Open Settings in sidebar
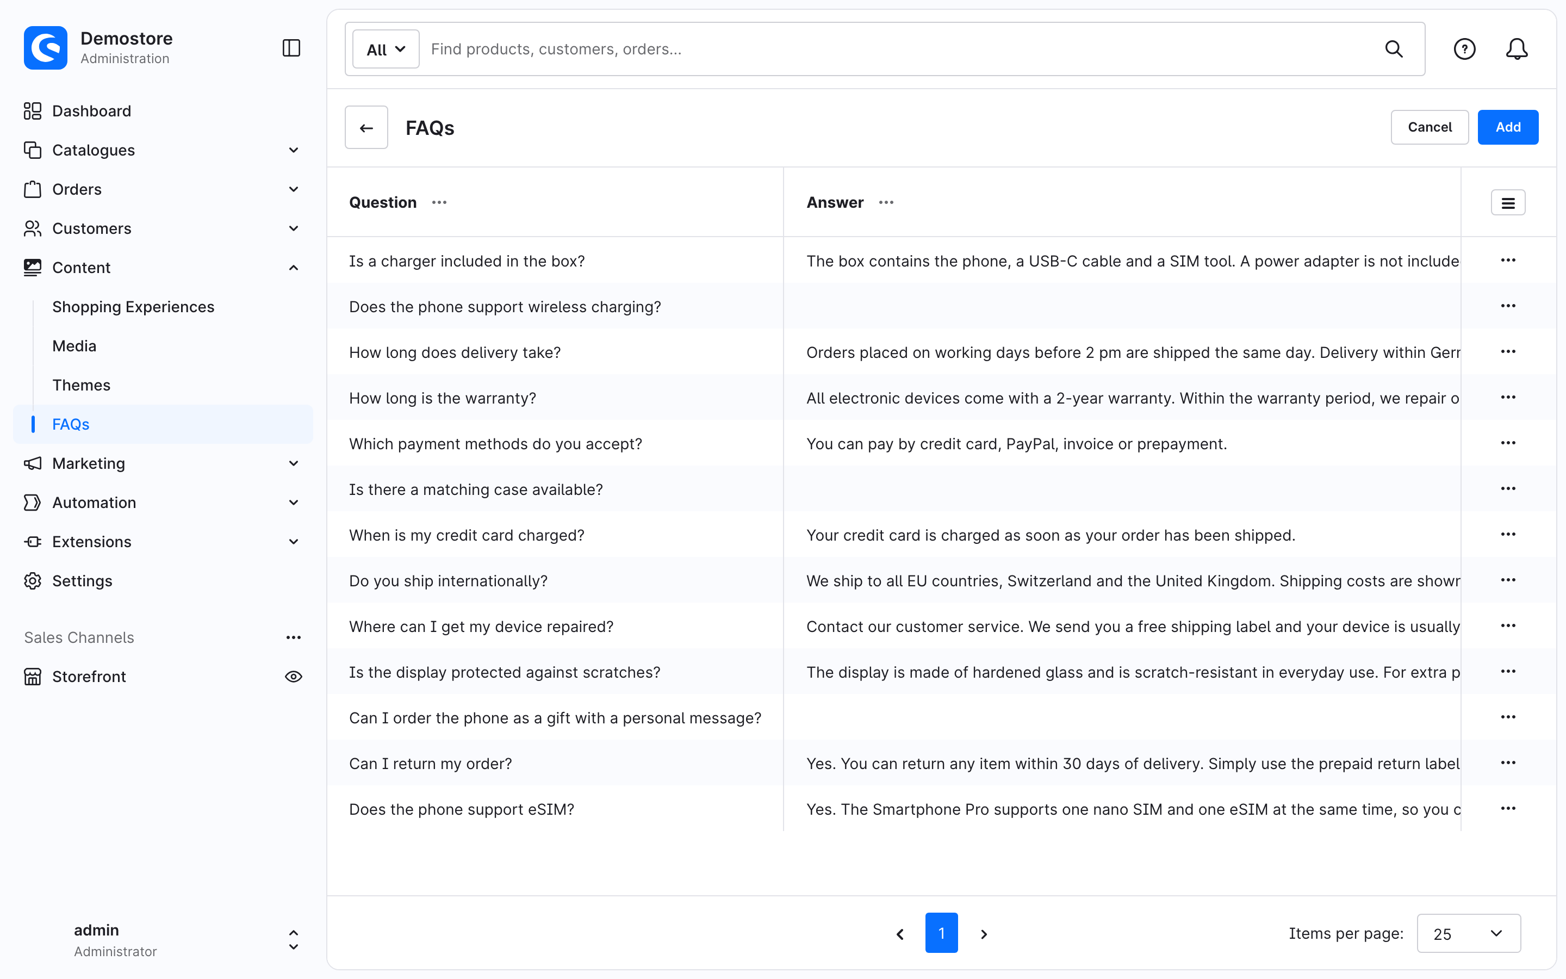Viewport: 1566px width, 979px height. click(x=163, y=581)
